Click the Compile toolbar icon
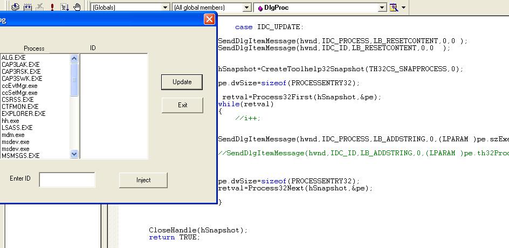509x248 pixels. (15, 7)
